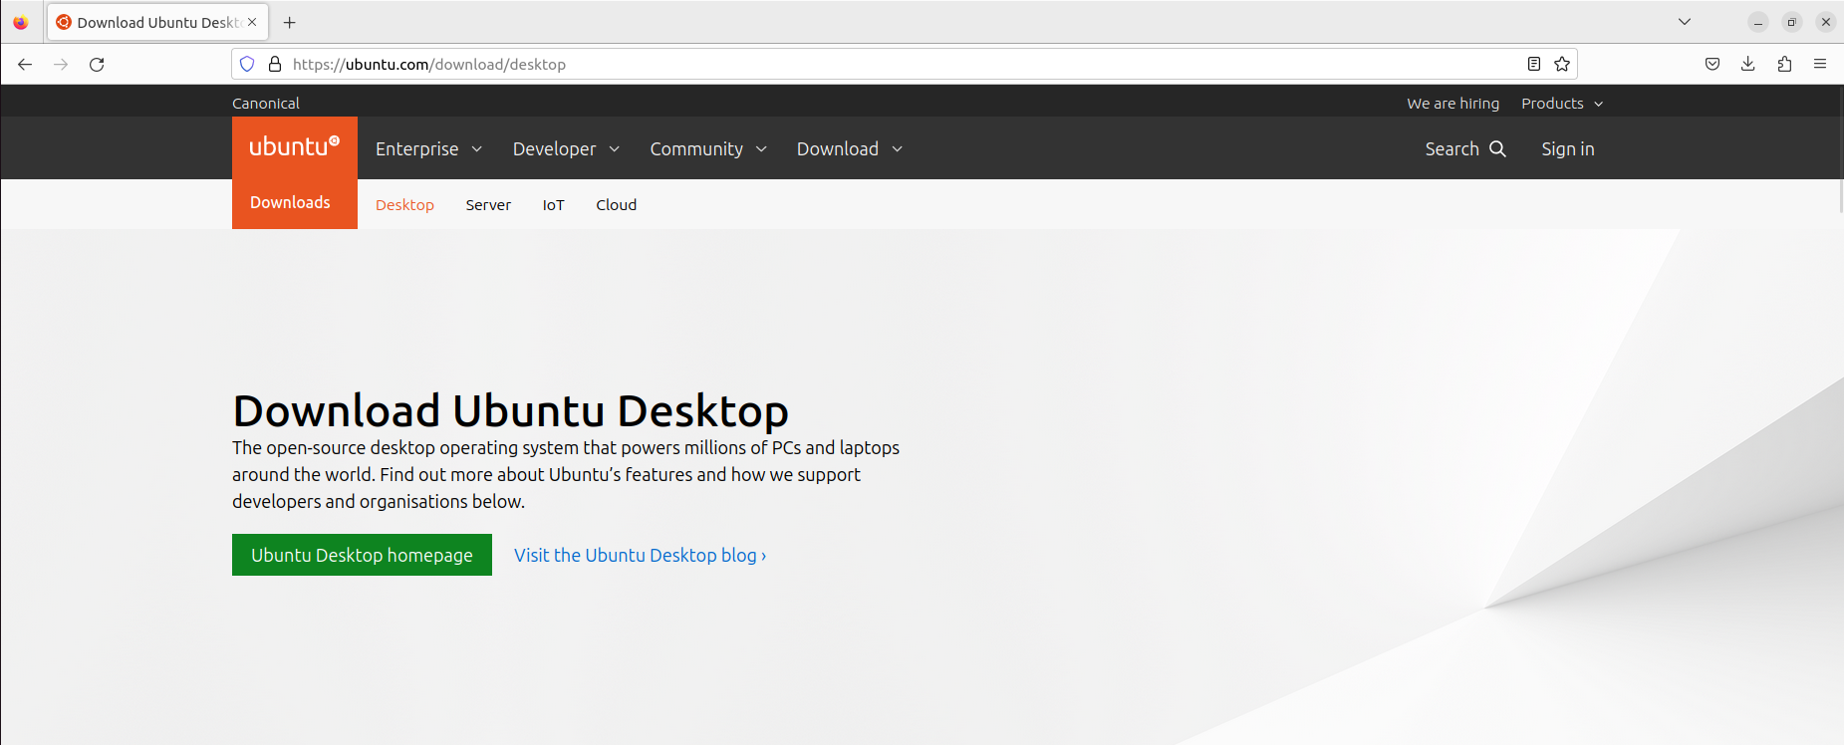The width and height of the screenshot is (1844, 745).
Task: Open the Firefox downloads panel
Action: [x=1748, y=65]
